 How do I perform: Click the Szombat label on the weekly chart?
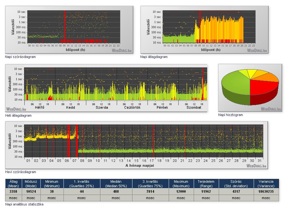click(x=194, y=107)
